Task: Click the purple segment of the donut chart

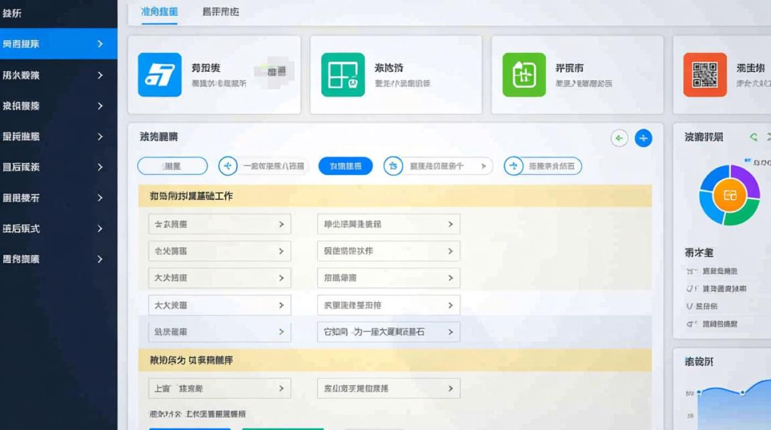Action: coord(746,177)
